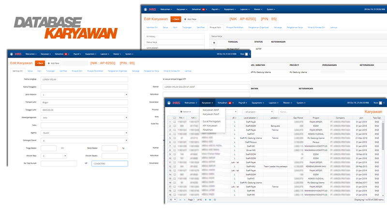Image resolution: width=387 pixels, height=217 pixels.
Task: Open the all project filter dropdown
Action: pos(258,111)
